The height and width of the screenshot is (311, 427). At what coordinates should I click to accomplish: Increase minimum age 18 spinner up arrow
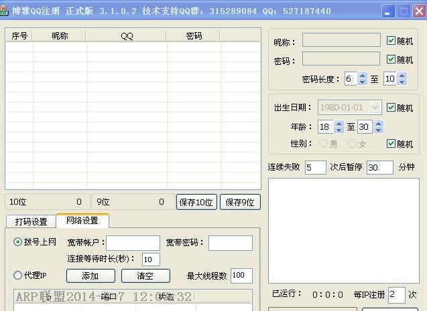tap(339, 124)
